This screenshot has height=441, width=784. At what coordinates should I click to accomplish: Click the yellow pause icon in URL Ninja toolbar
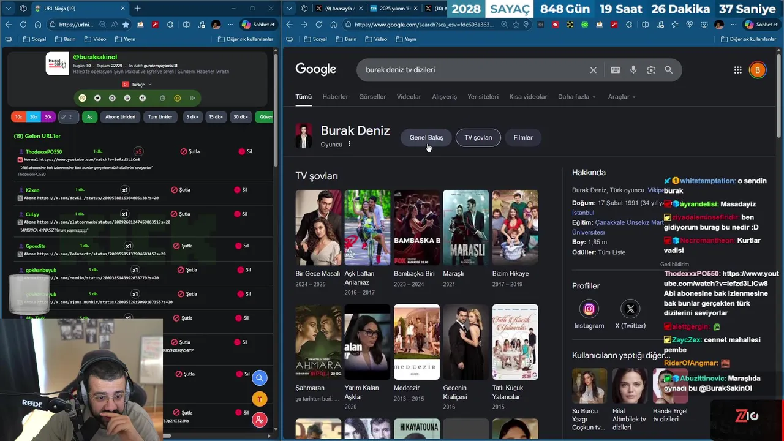(177, 98)
